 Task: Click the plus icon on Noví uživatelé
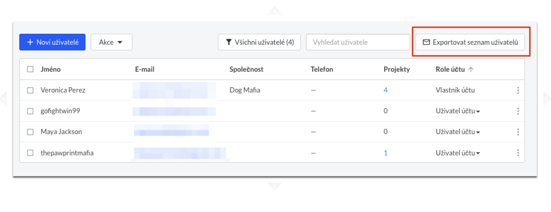tap(30, 42)
